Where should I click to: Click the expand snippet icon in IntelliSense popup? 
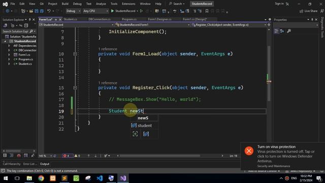pos(135,134)
